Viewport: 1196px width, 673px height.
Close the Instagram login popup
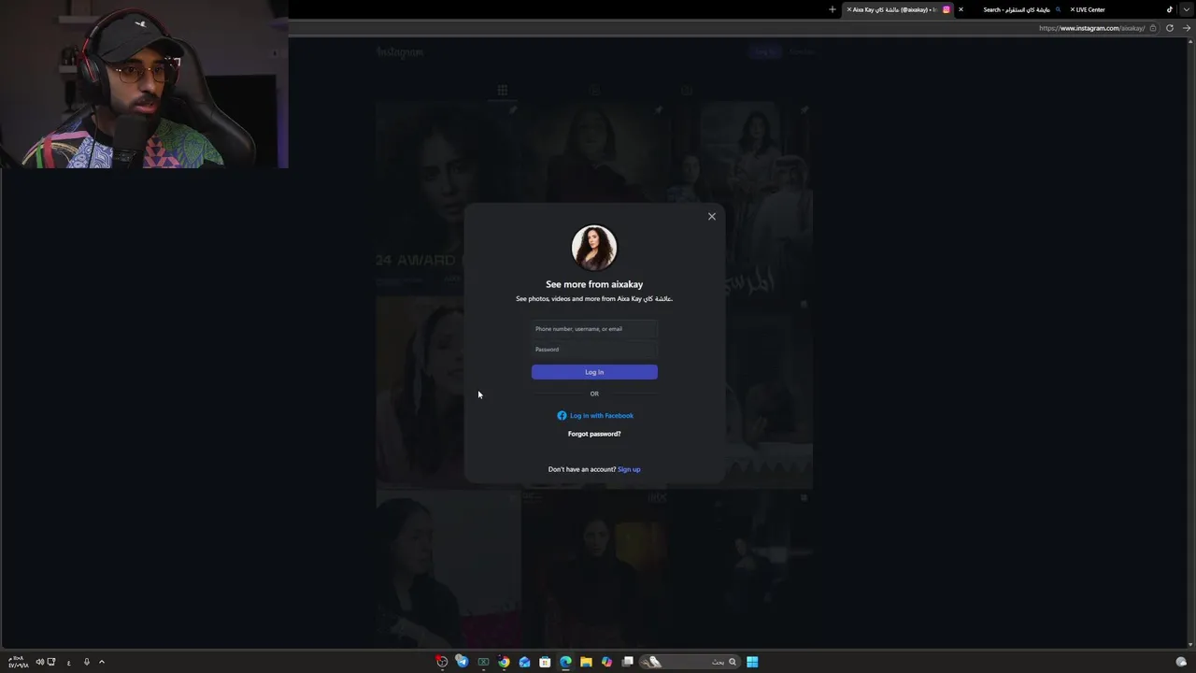pos(712,216)
